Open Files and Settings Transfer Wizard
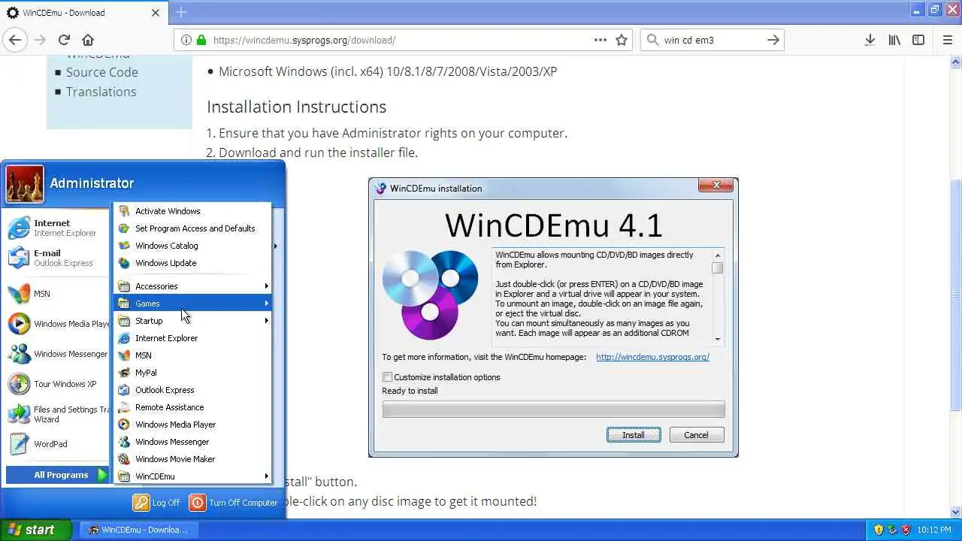This screenshot has width=962, height=541. tap(58, 414)
